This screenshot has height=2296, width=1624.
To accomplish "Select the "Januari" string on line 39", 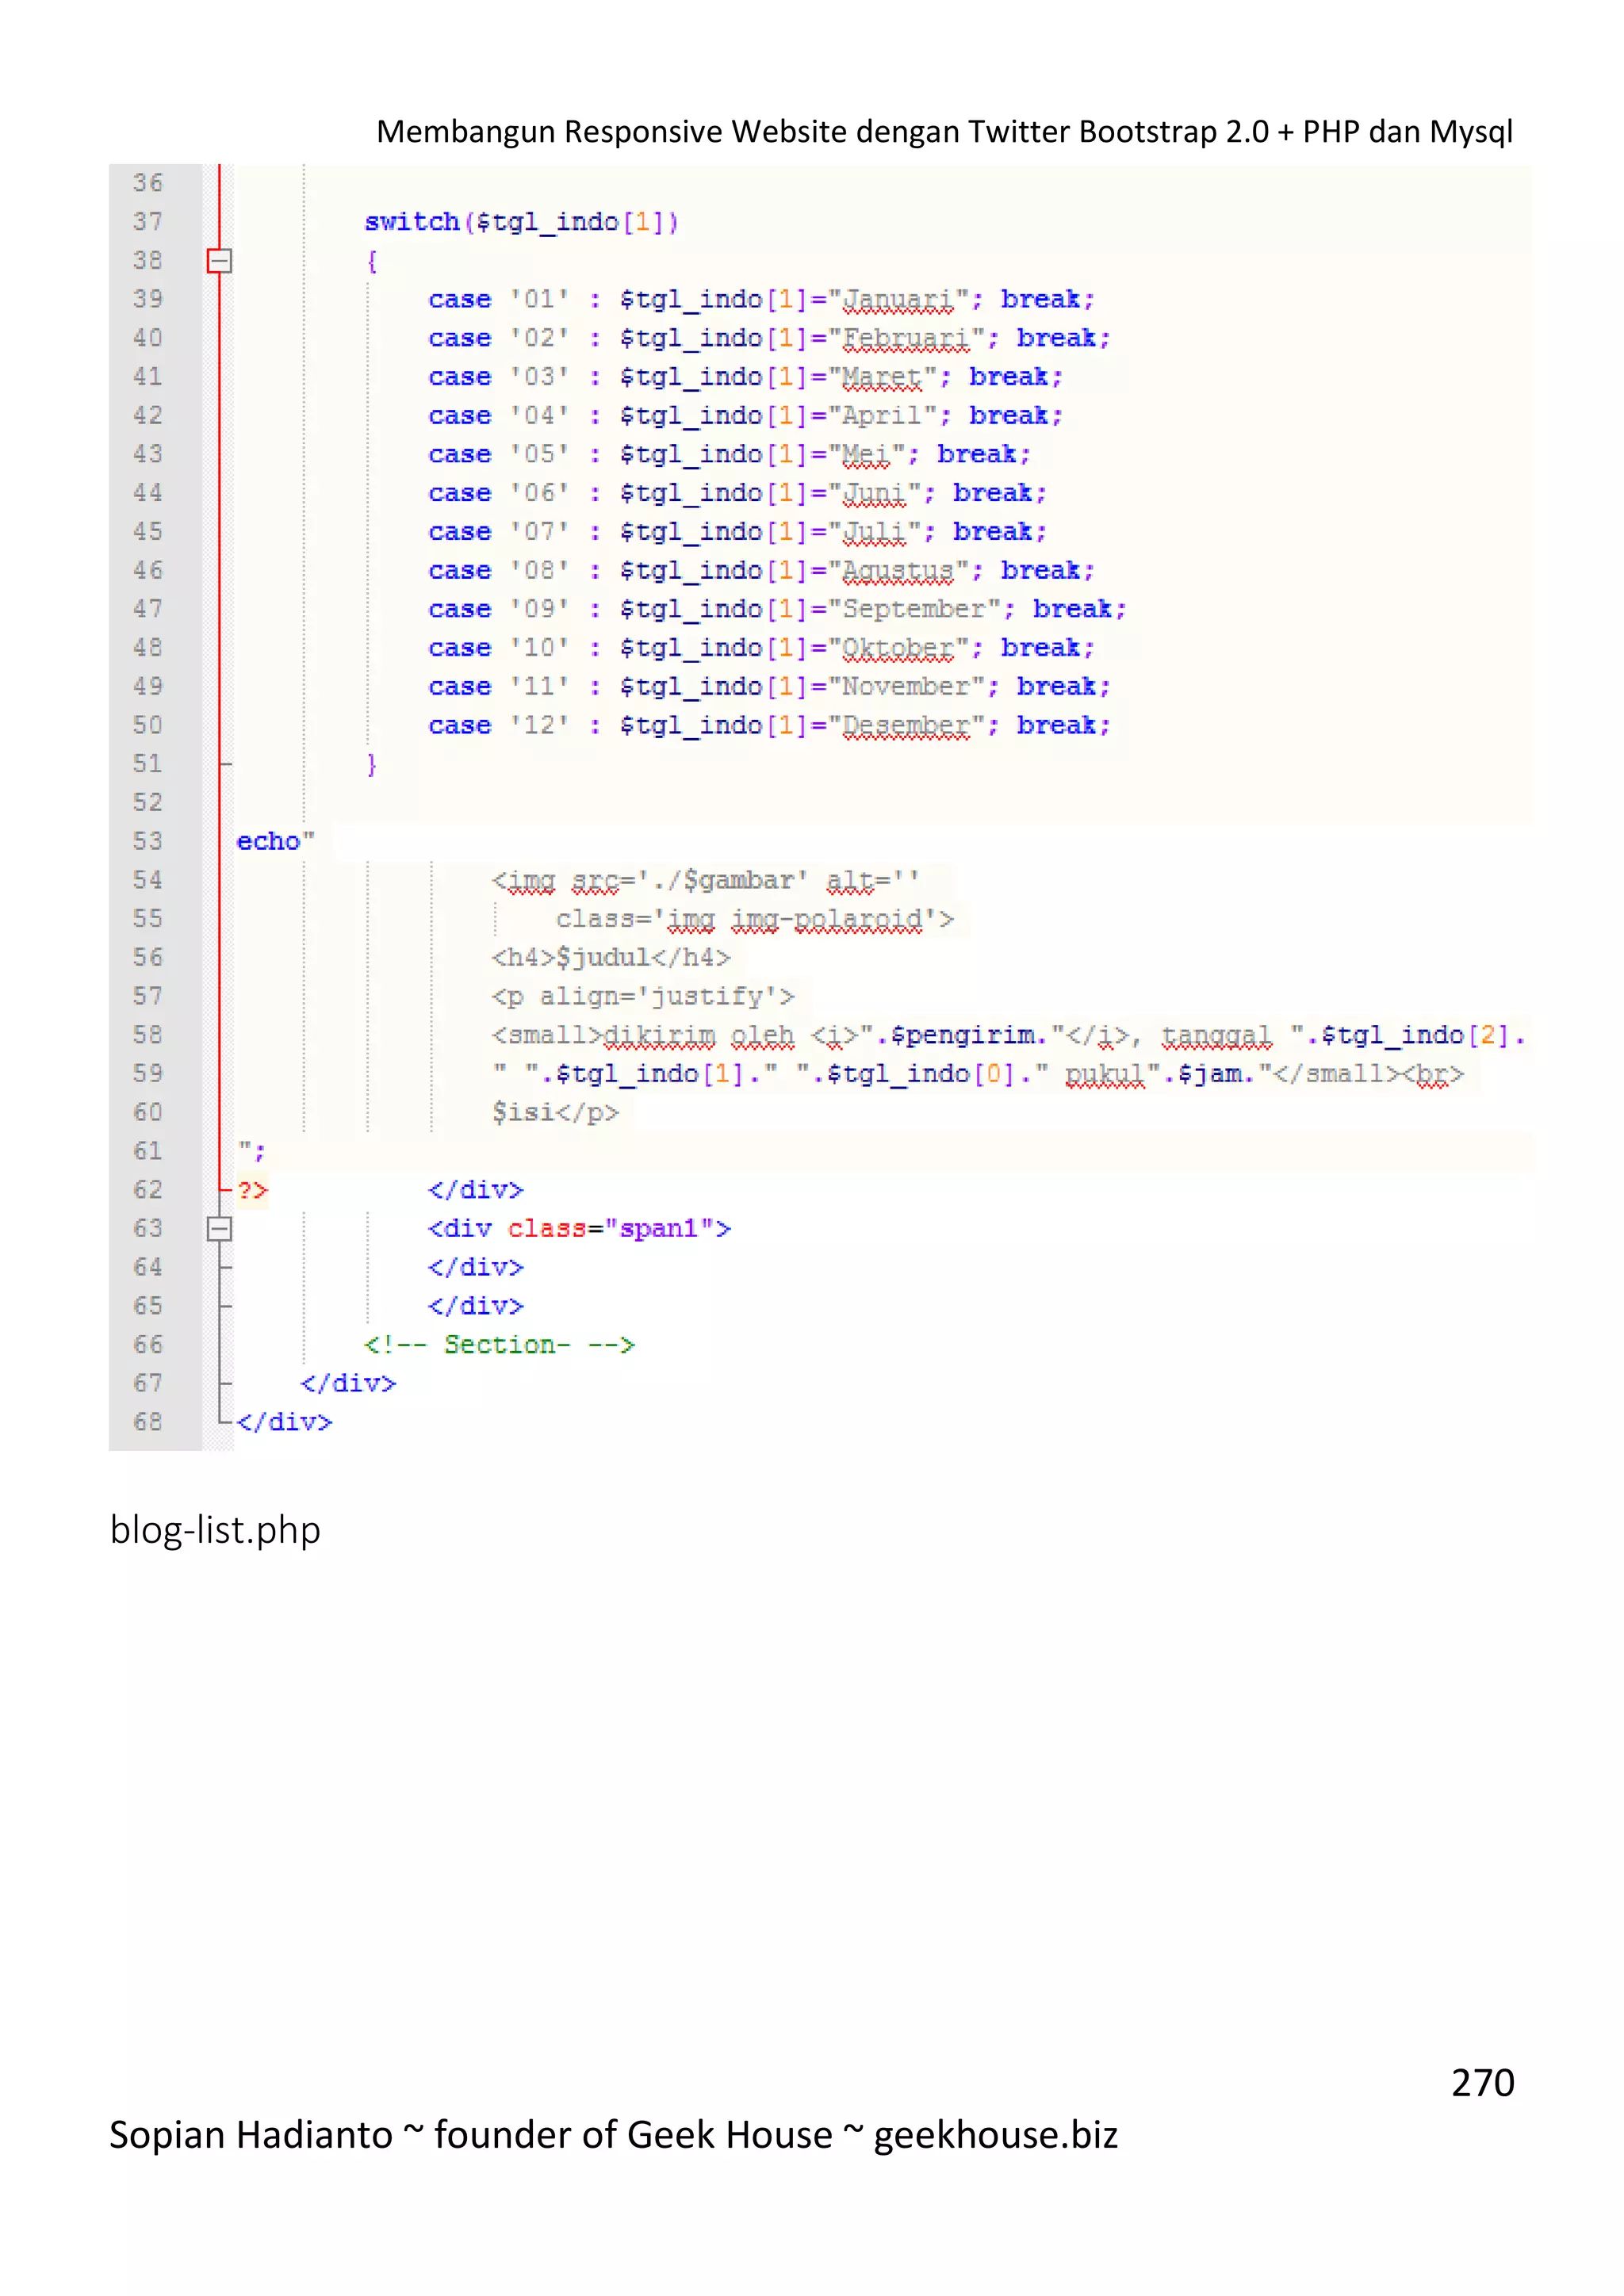I will [x=898, y=299].
